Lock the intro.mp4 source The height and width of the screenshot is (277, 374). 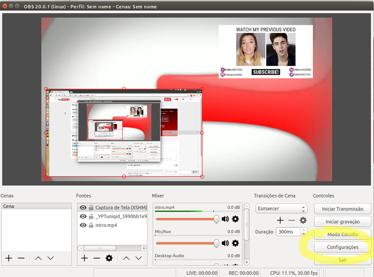pyautogui.click(x=91, y=225)
